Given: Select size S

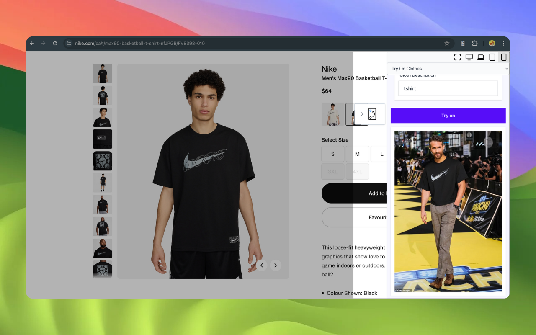Looking at the screenshot, I should [333, 154].
